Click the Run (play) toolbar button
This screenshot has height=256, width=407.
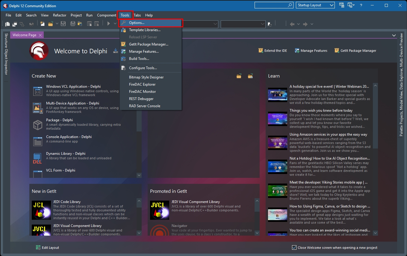[x=108, y=24]
